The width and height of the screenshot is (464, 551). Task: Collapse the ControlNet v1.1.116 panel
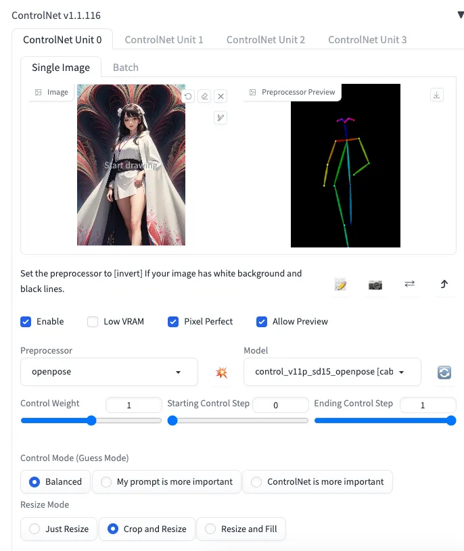pyautogui.click(x=460, y=15)
